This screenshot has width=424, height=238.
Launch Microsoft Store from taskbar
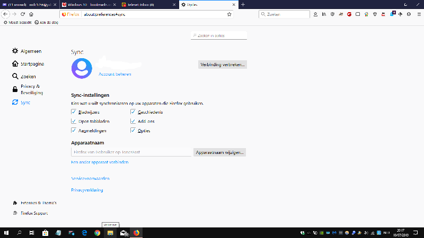45,233
